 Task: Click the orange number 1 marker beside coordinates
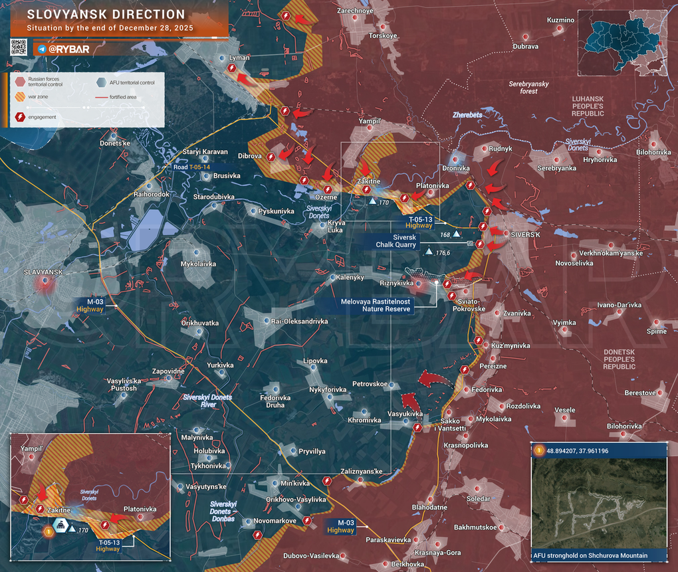(x=539, y=451)
